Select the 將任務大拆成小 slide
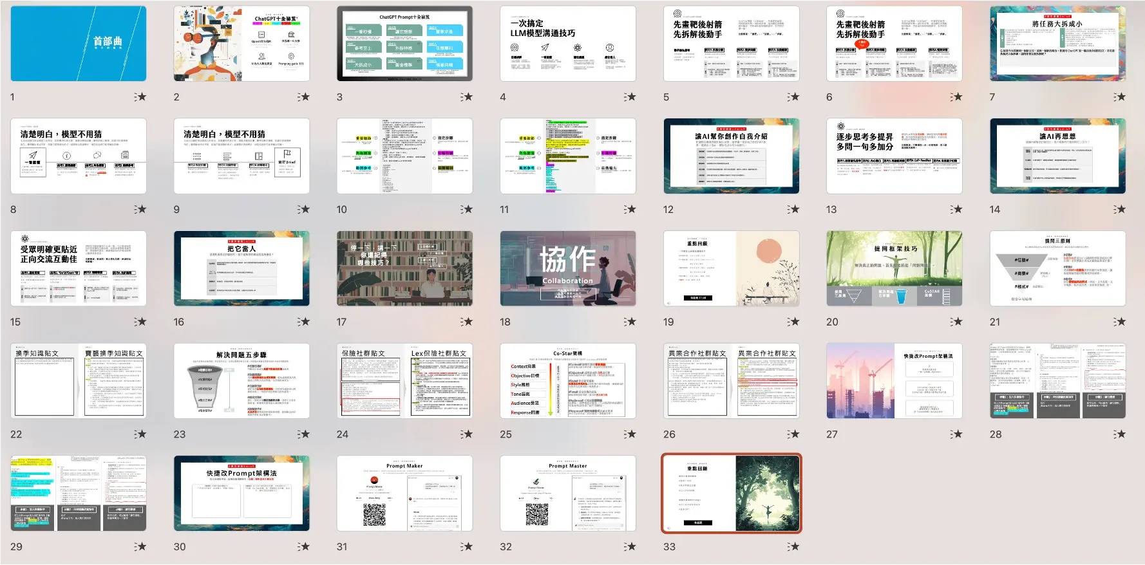Viewport: 1145px width, 565px height. tap(1058, 44)
